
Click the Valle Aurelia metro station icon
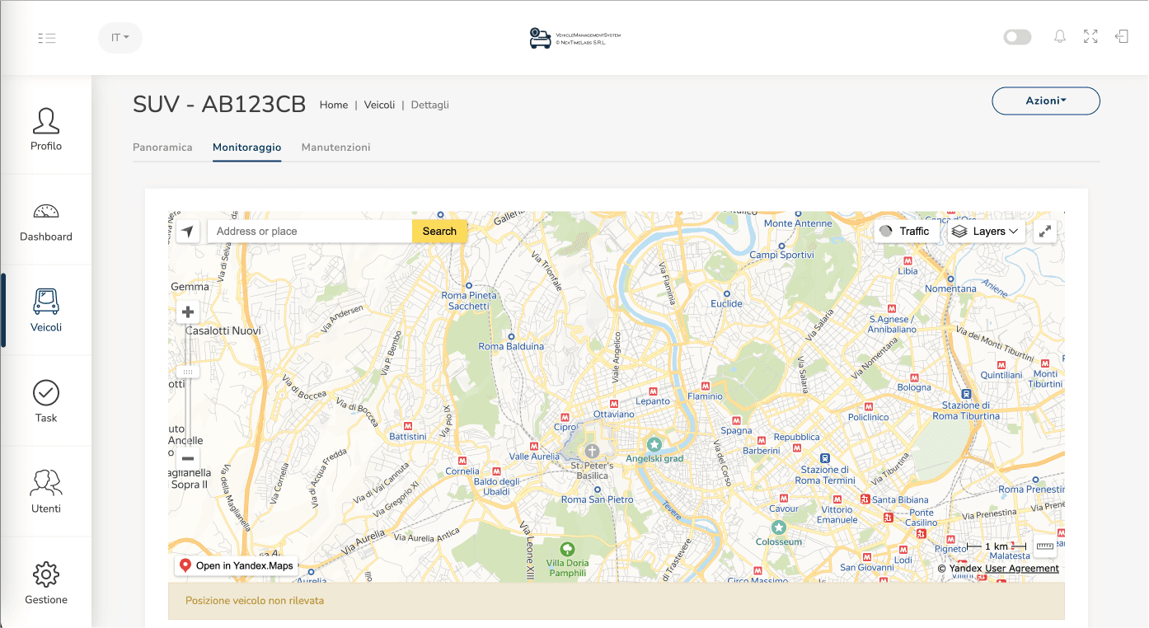(x=534, y=446)
